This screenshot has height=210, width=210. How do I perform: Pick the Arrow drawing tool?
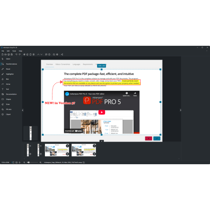coord(8,84)
